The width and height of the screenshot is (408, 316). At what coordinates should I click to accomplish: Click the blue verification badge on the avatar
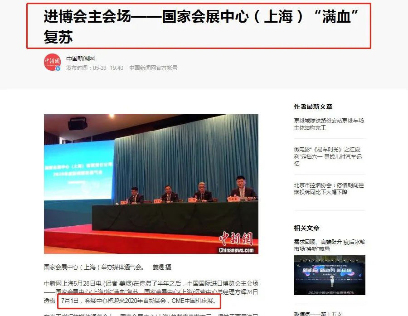point(58,68)
